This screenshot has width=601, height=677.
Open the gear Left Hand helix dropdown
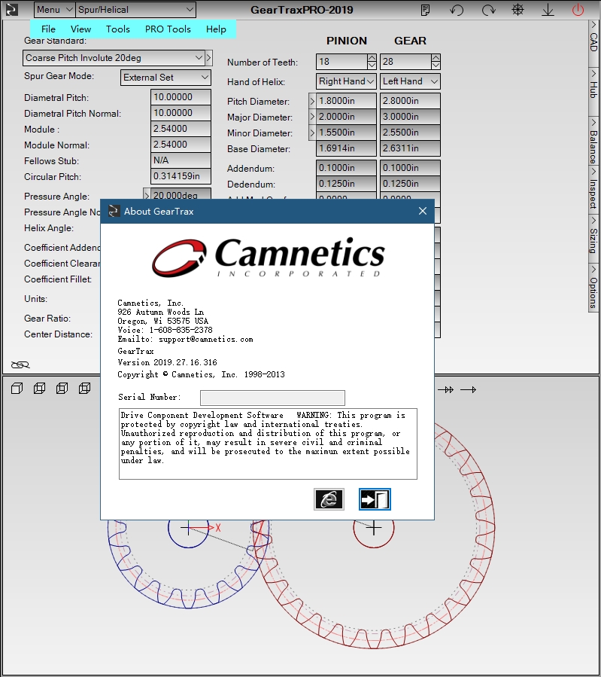pyautogui.click(x=410, y=81)
